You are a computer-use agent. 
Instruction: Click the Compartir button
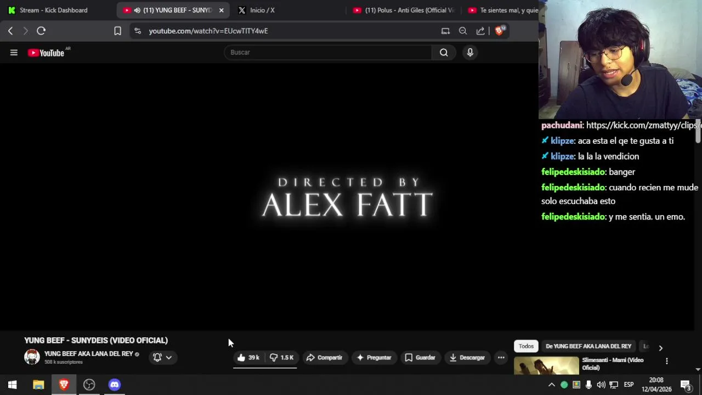pyautogui.click(x=324, y=358)
